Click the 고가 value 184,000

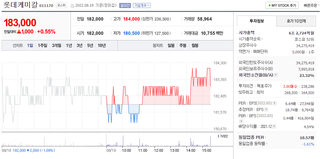[x=132, y=19]
